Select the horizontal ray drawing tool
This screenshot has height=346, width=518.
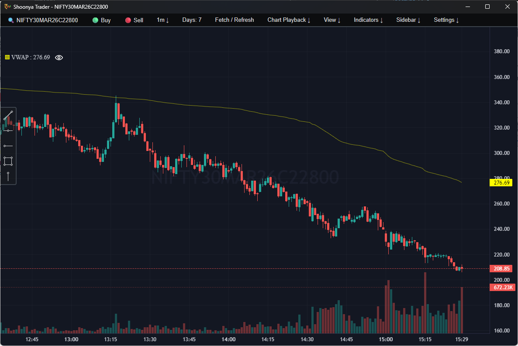click(8, 145)
